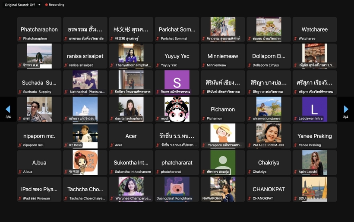The width and height of the screenshot is (354, 222).
Task: Click muted mic icon next to Acer
Action: coord(112,145)
